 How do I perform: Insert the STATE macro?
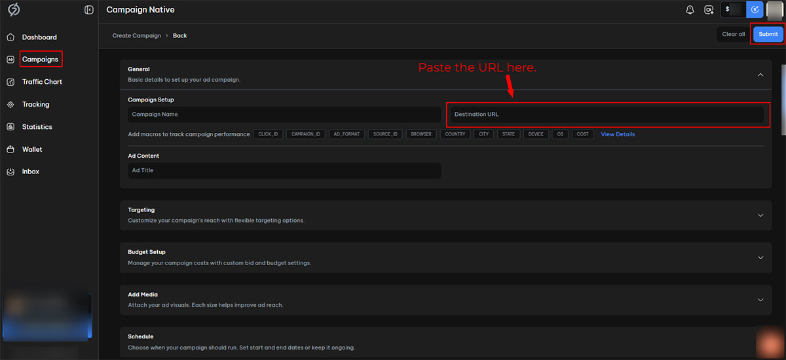pyautogui.click(x=509, y=134)
